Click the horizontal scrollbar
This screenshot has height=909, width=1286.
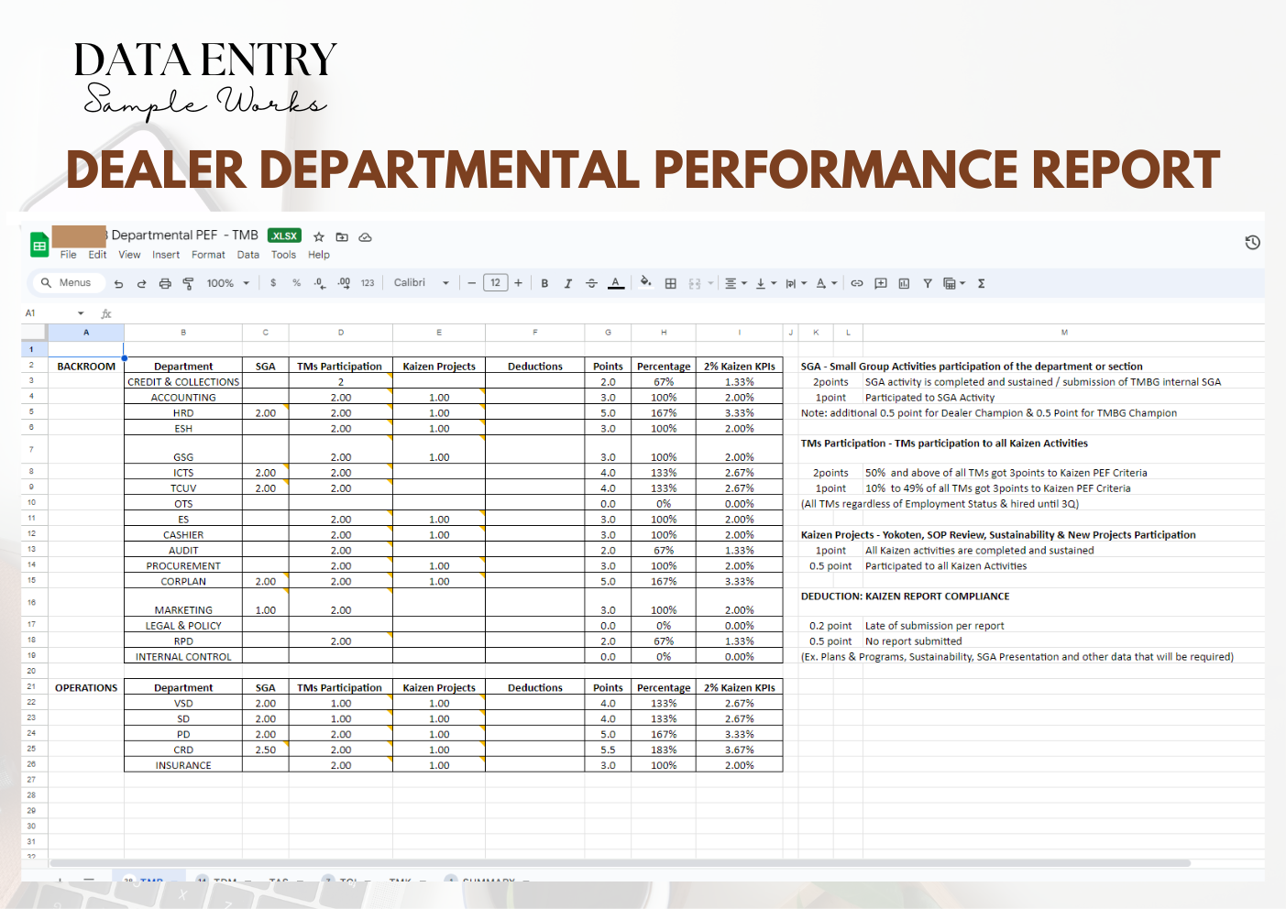click(x=620, y=863)
